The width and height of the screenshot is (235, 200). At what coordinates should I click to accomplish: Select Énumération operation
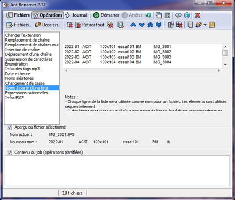(17, 64)
